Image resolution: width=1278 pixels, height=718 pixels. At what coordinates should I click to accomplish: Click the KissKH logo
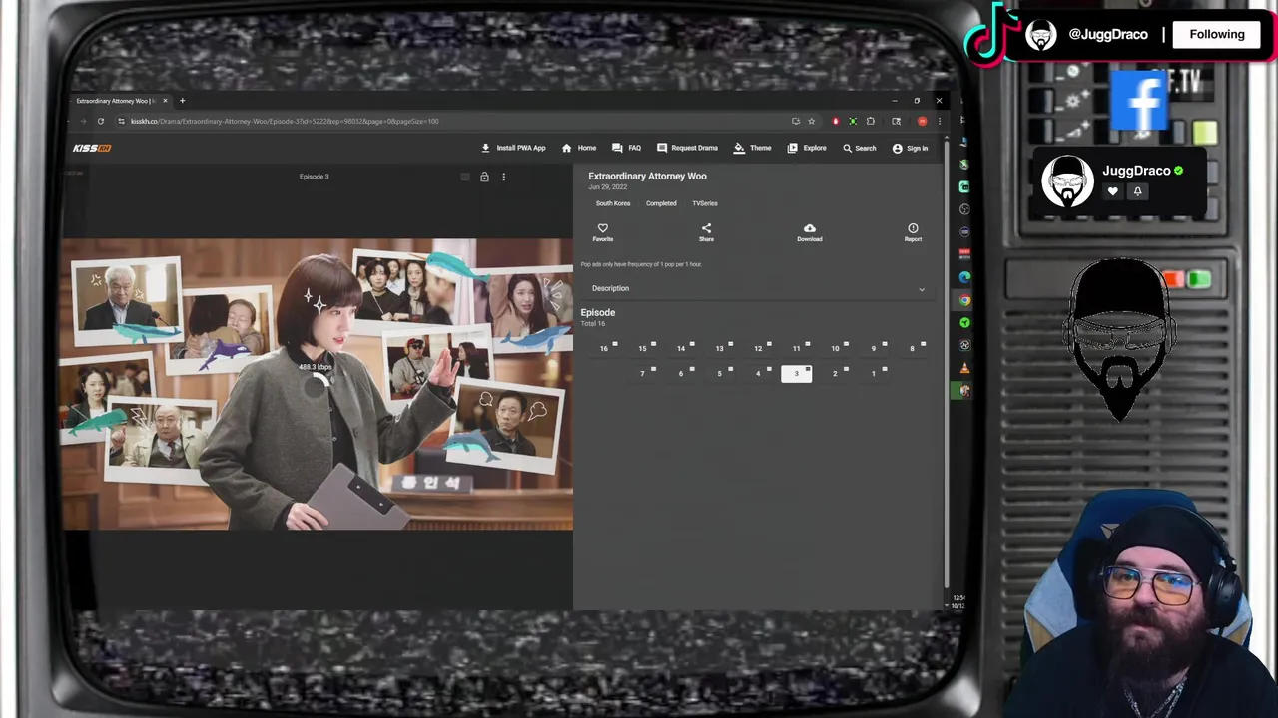click(x=92, y=148)
